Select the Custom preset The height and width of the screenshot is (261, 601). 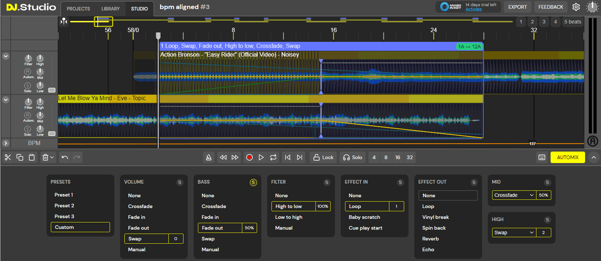click(x=80, y=228)
